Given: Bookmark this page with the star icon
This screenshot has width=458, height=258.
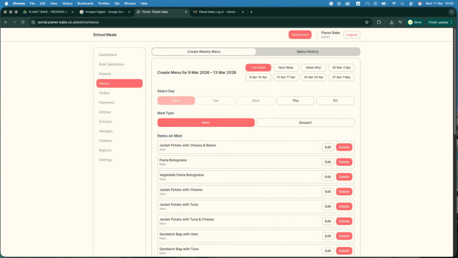Looking at the screenshot, I should click(x=367, y=22).
